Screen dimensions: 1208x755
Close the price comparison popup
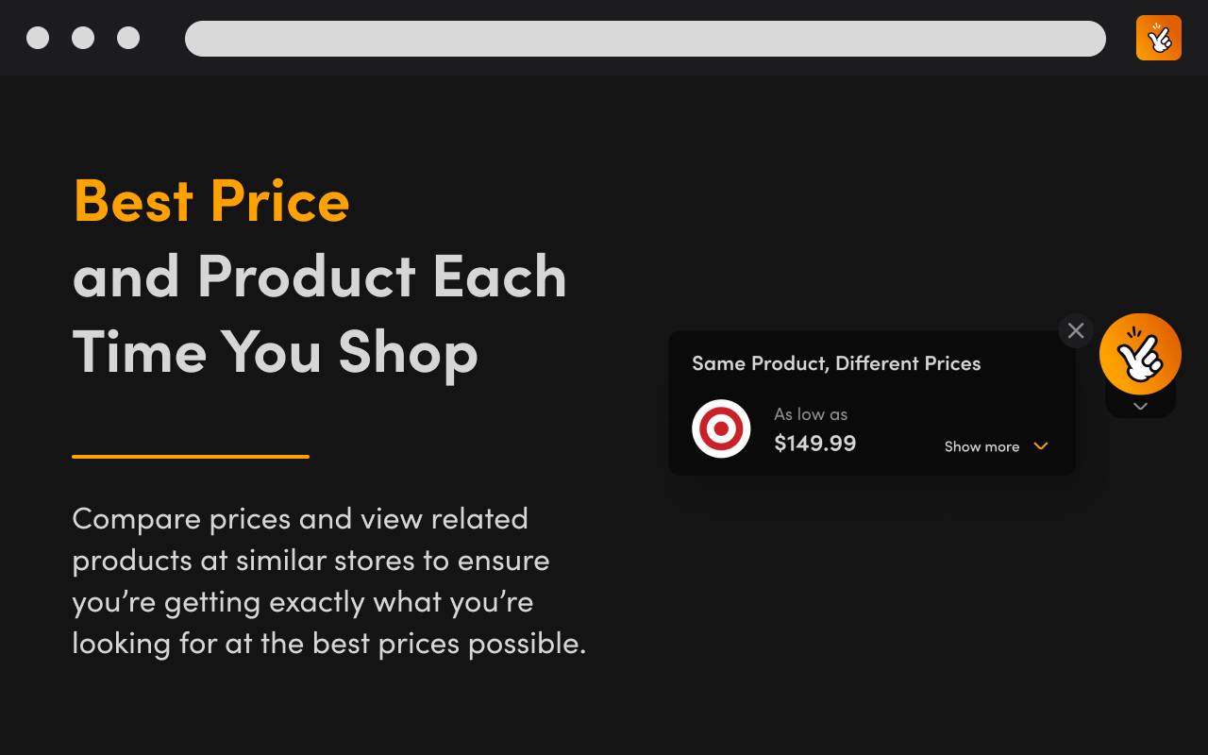pyautogui.click(x=1076, y=330)
